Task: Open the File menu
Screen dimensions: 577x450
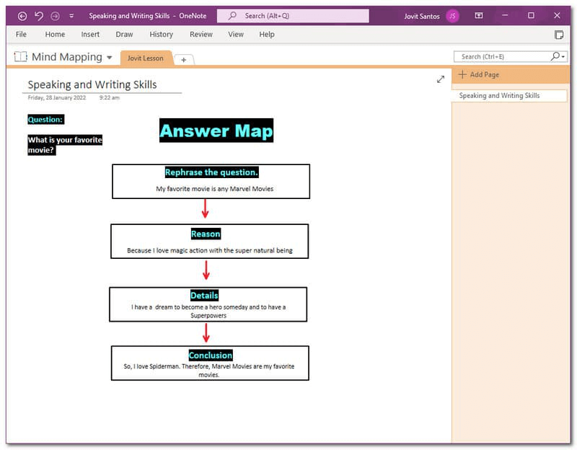Action: (21, 34)
